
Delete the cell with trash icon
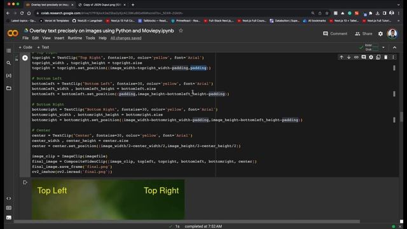(x=386, y=57)
